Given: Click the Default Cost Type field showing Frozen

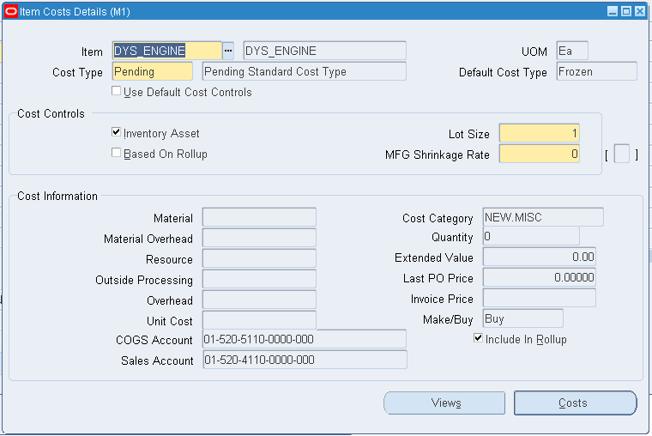Looking at the screenshot, I should click(x=597, y=71).
